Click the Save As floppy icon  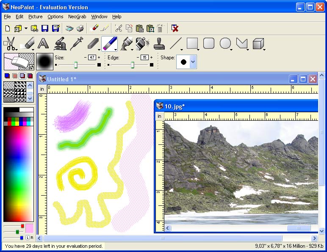pos(55,28)
